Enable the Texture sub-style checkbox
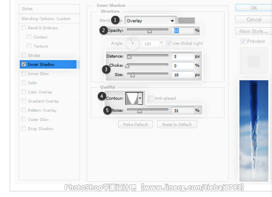 [29, 46]
